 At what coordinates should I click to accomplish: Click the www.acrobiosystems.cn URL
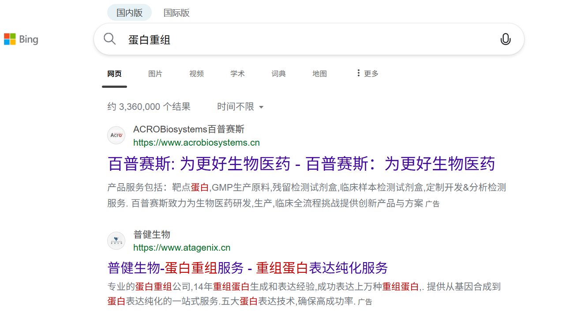pos(196,143)
